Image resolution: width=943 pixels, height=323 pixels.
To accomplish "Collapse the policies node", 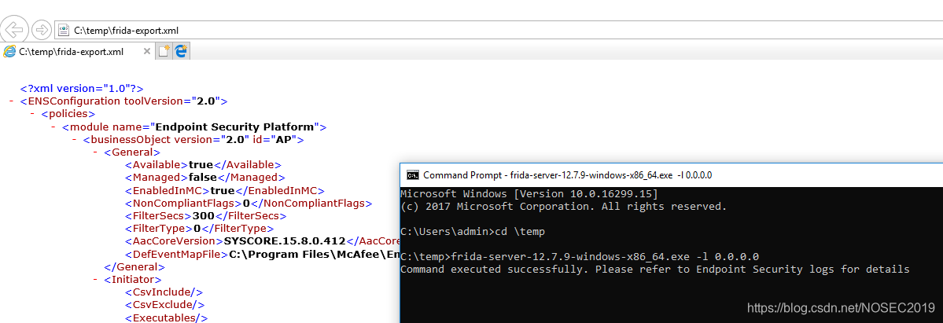I will (32, 114).
